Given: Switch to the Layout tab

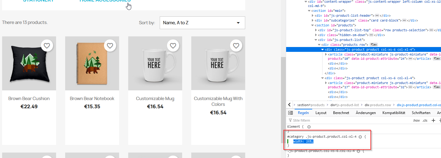Looking at the screenshot, I should (x=321, y=113).
